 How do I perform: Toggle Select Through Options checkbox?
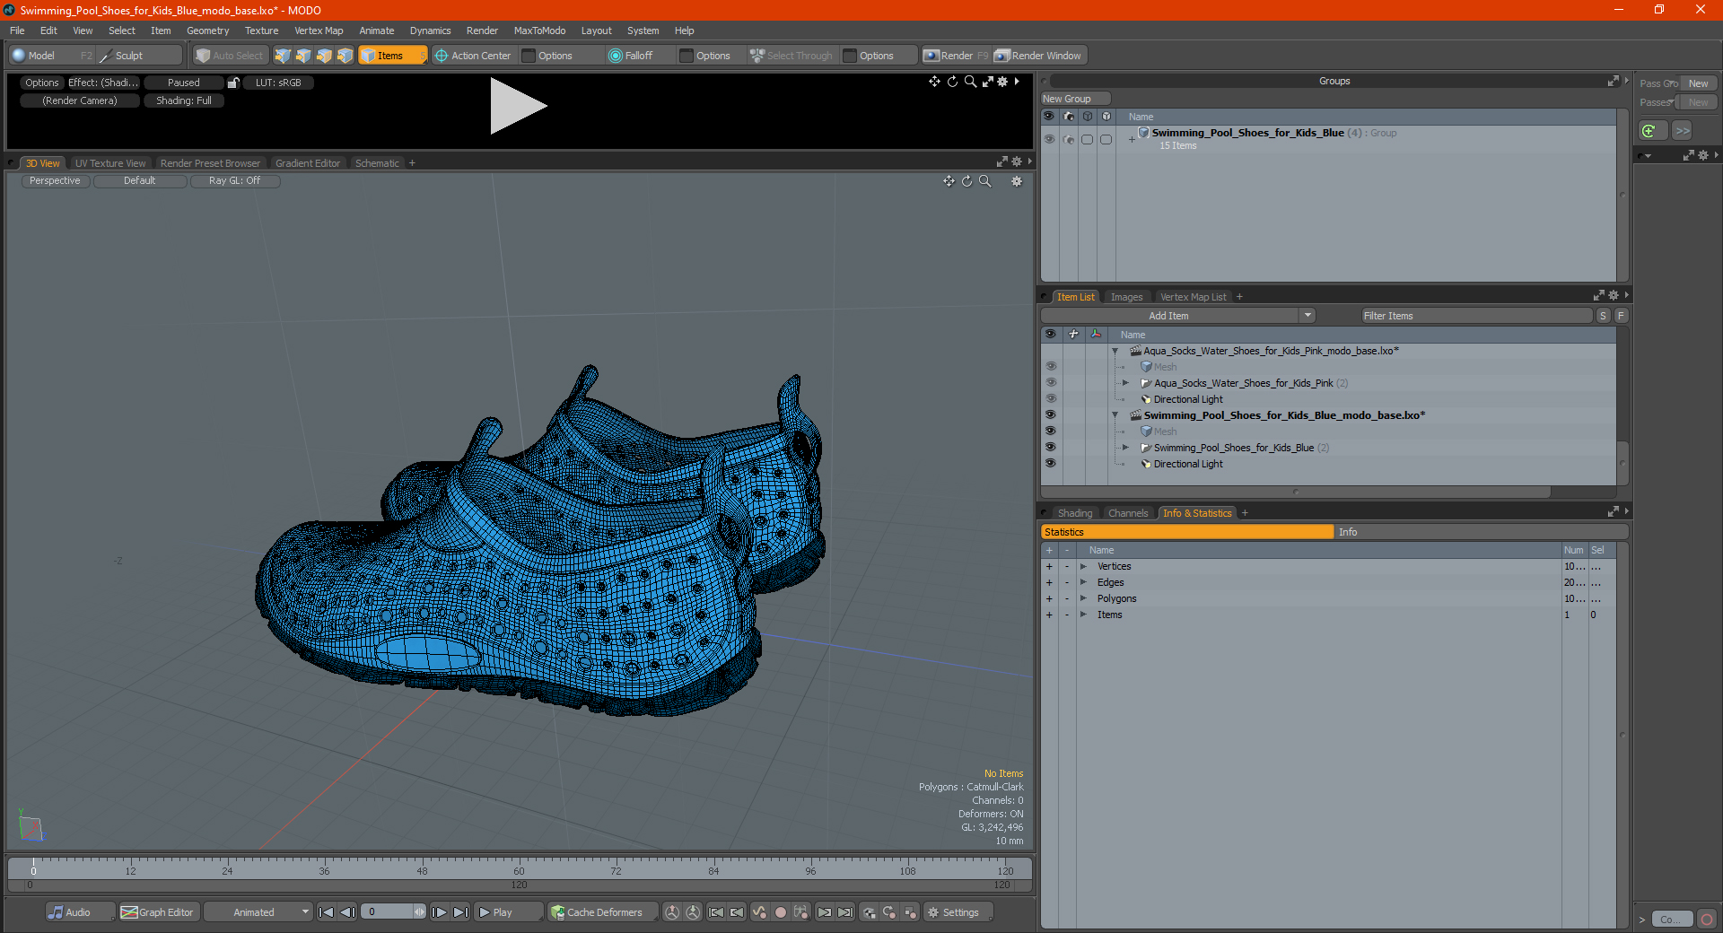click(850, 56)
